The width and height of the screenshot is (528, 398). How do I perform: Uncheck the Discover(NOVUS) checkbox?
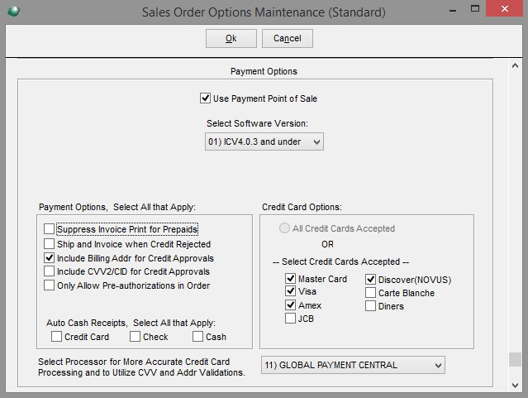pyautogui.click(x=370, y=280)
